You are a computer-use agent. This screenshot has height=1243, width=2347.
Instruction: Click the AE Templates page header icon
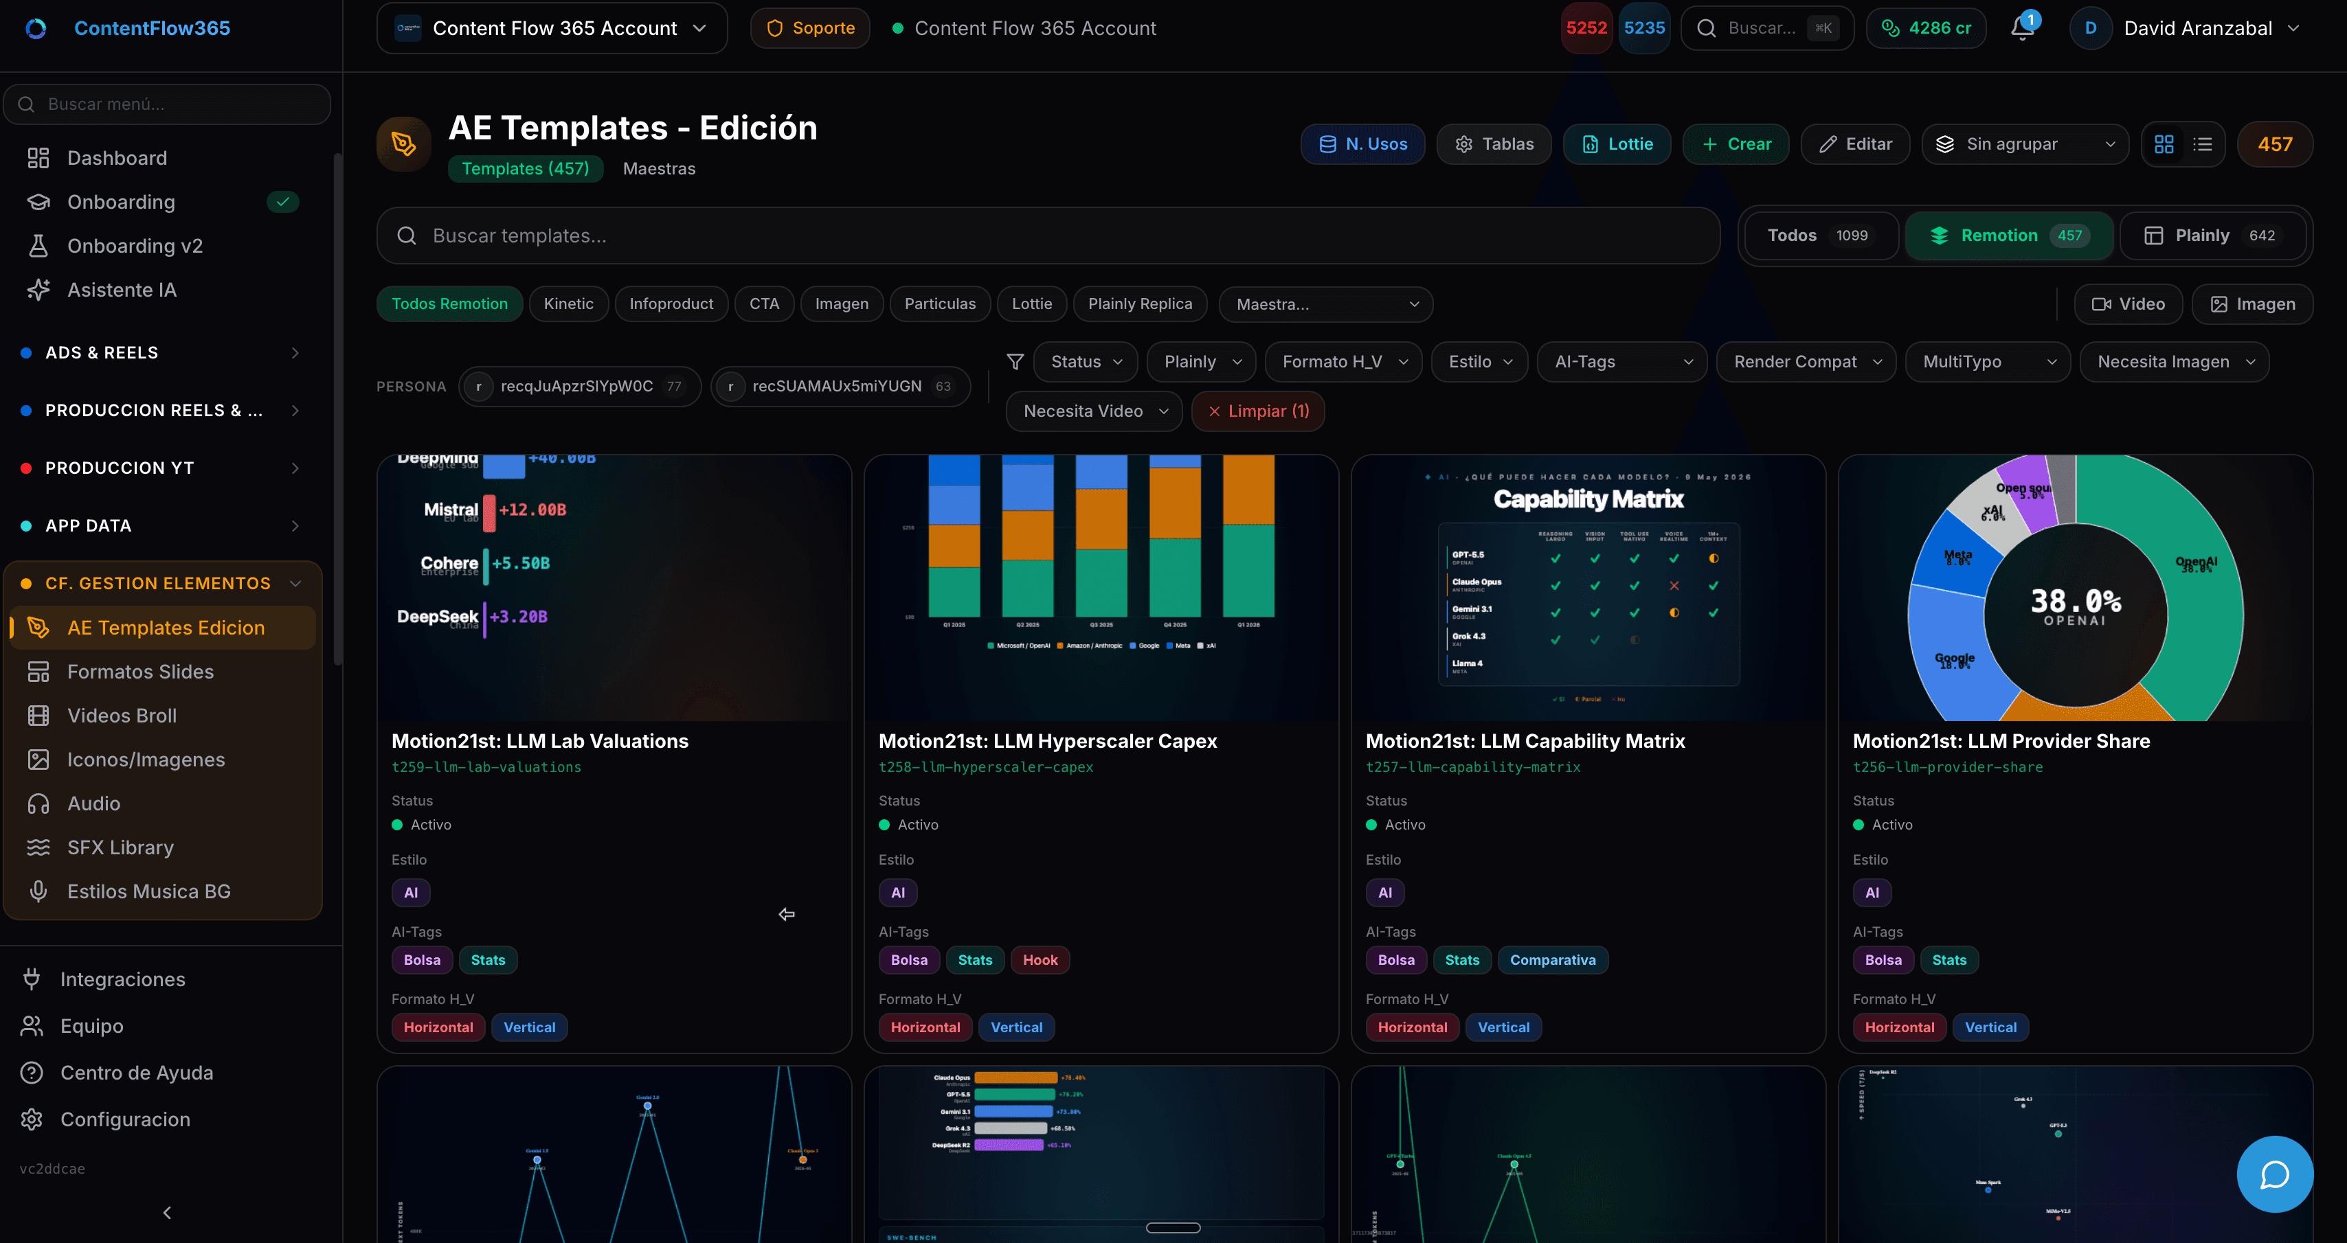(403, 144)
